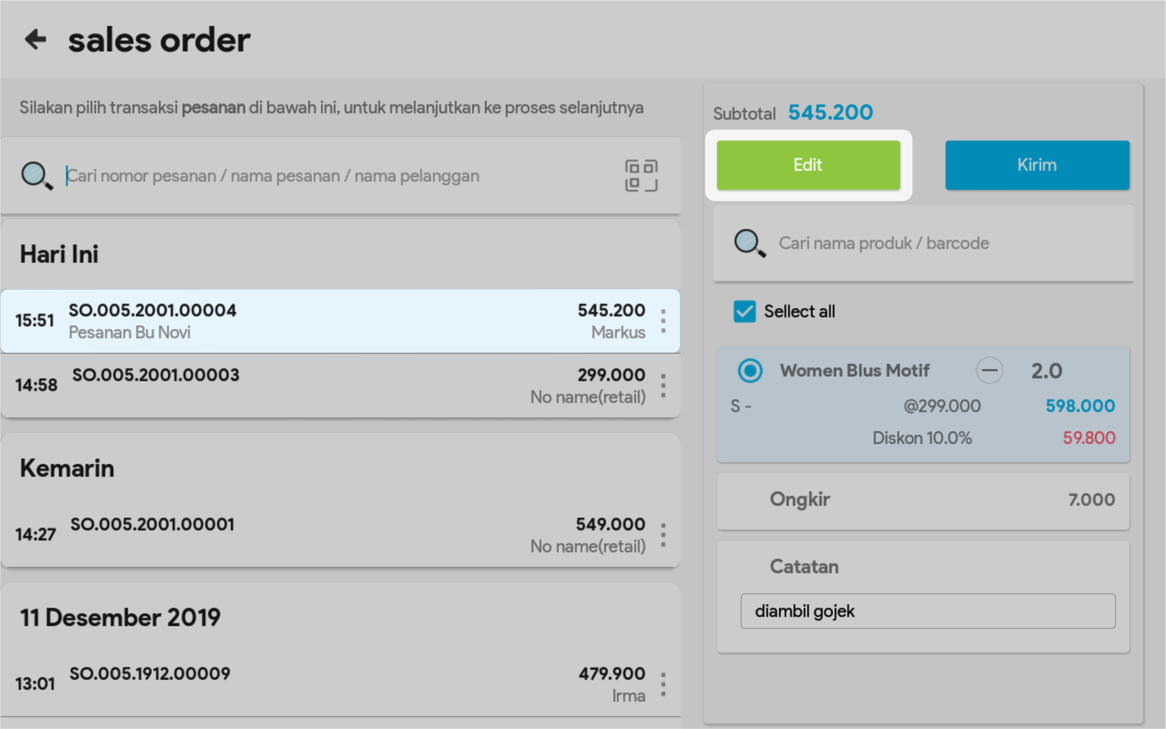Click the Catatan note field
The image size is (1166, 729).
tap(928, 611)
